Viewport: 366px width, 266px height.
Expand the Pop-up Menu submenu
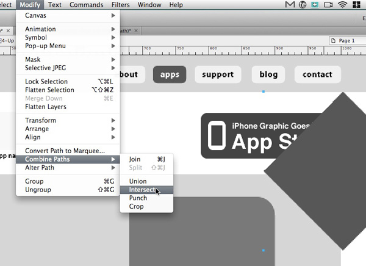point(68,46)
